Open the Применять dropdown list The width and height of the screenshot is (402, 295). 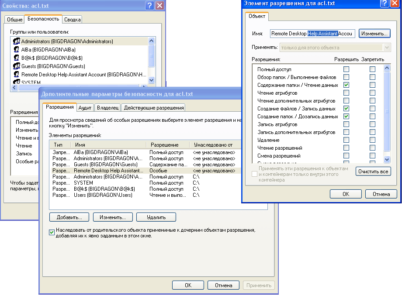(387, 48)
